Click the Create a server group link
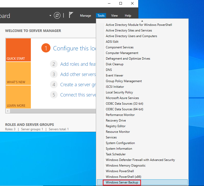Image resolution: width=204 pixels, height=186 pixels. click(78, 85)
